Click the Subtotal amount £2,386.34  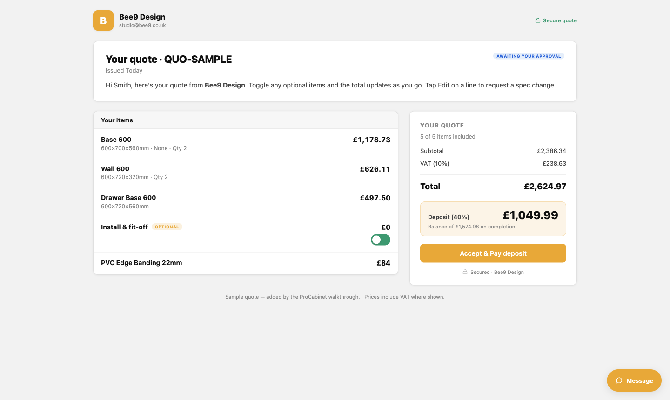[551, 151]
